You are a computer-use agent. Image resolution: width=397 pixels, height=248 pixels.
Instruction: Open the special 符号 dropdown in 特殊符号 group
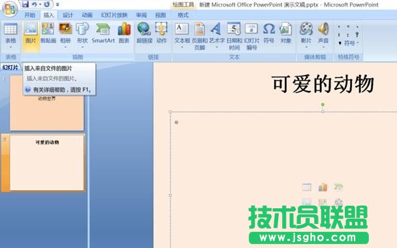351,43
